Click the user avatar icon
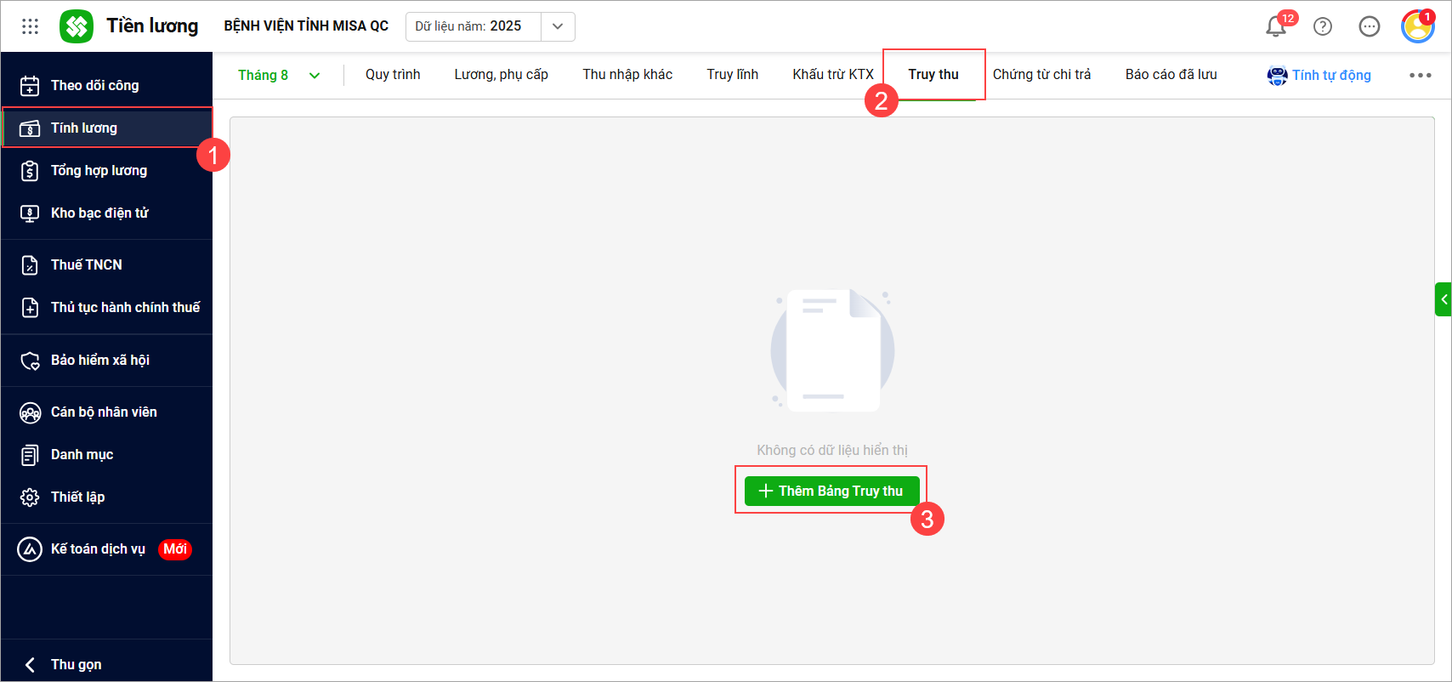 (x=1417, y=26)
